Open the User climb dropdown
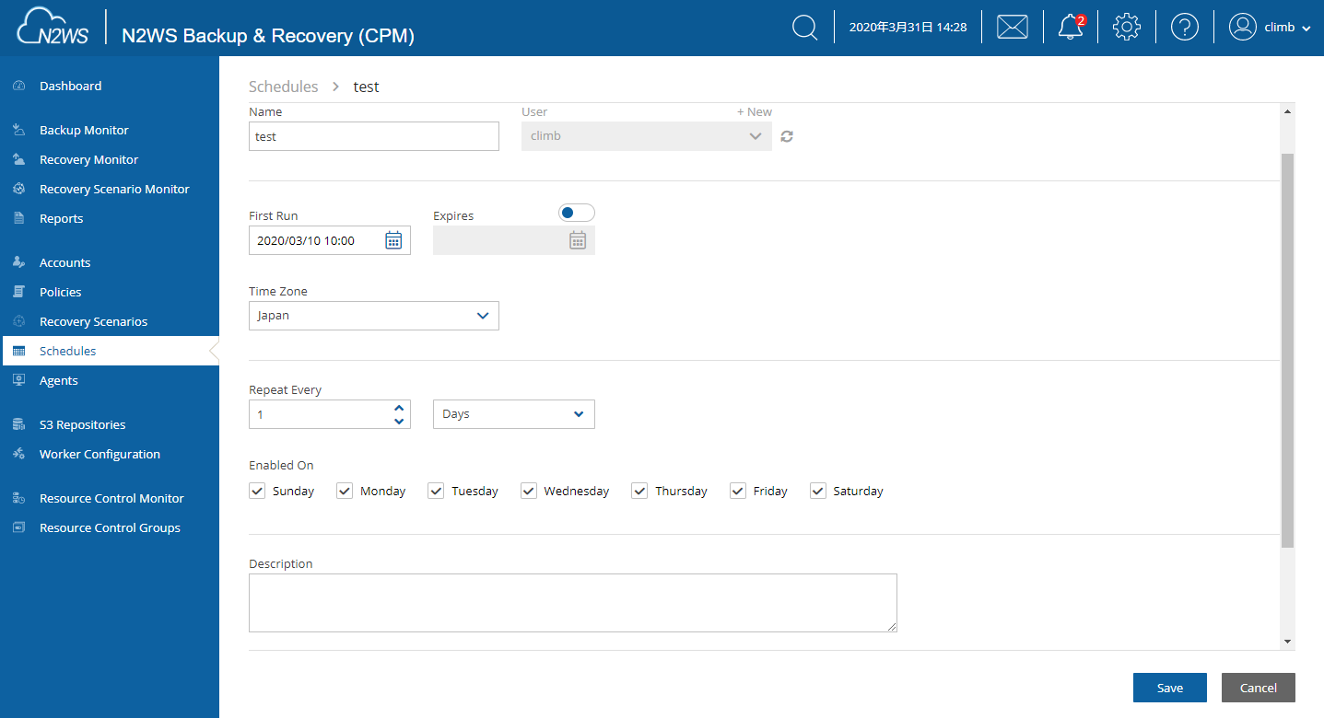The height and width of the screenshot is (718, 1324). click(647, 136)
